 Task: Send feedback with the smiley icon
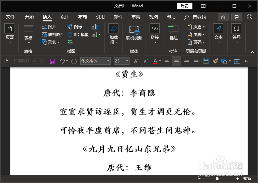(x=250, y=17)
